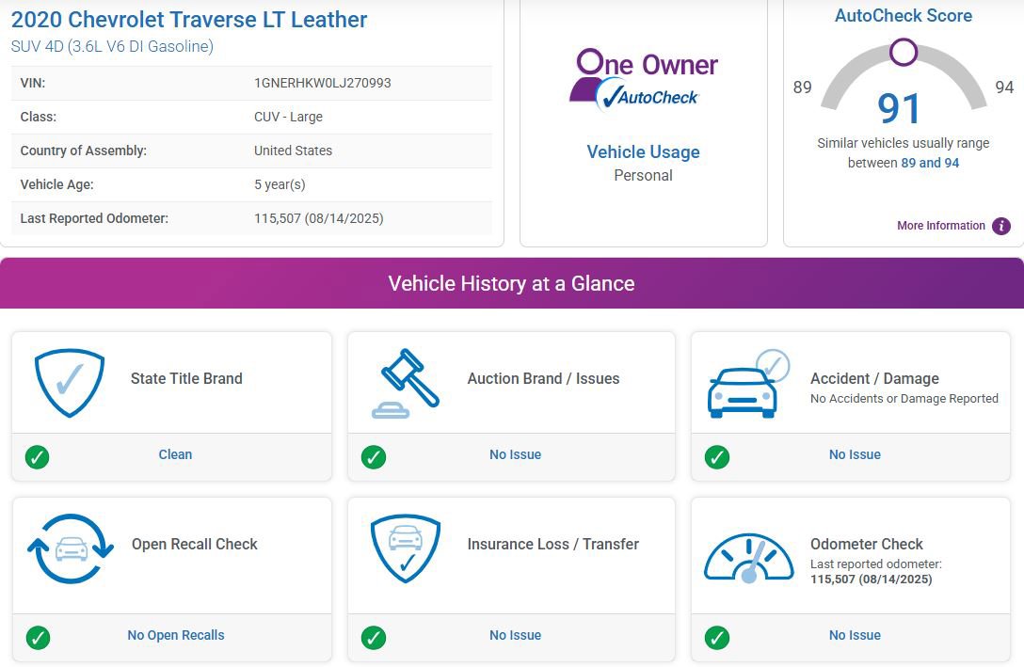Click the Accident / Damage car icon
The image size is (1024, 667).
click(x=748, y=384)
